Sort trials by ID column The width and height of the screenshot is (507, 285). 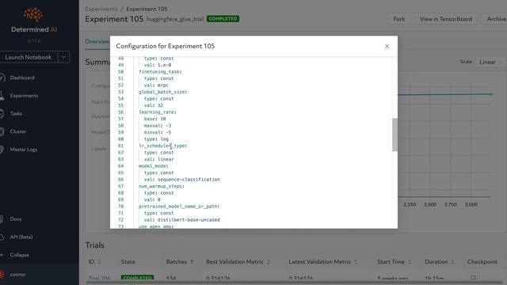click(x=95, y=262)
